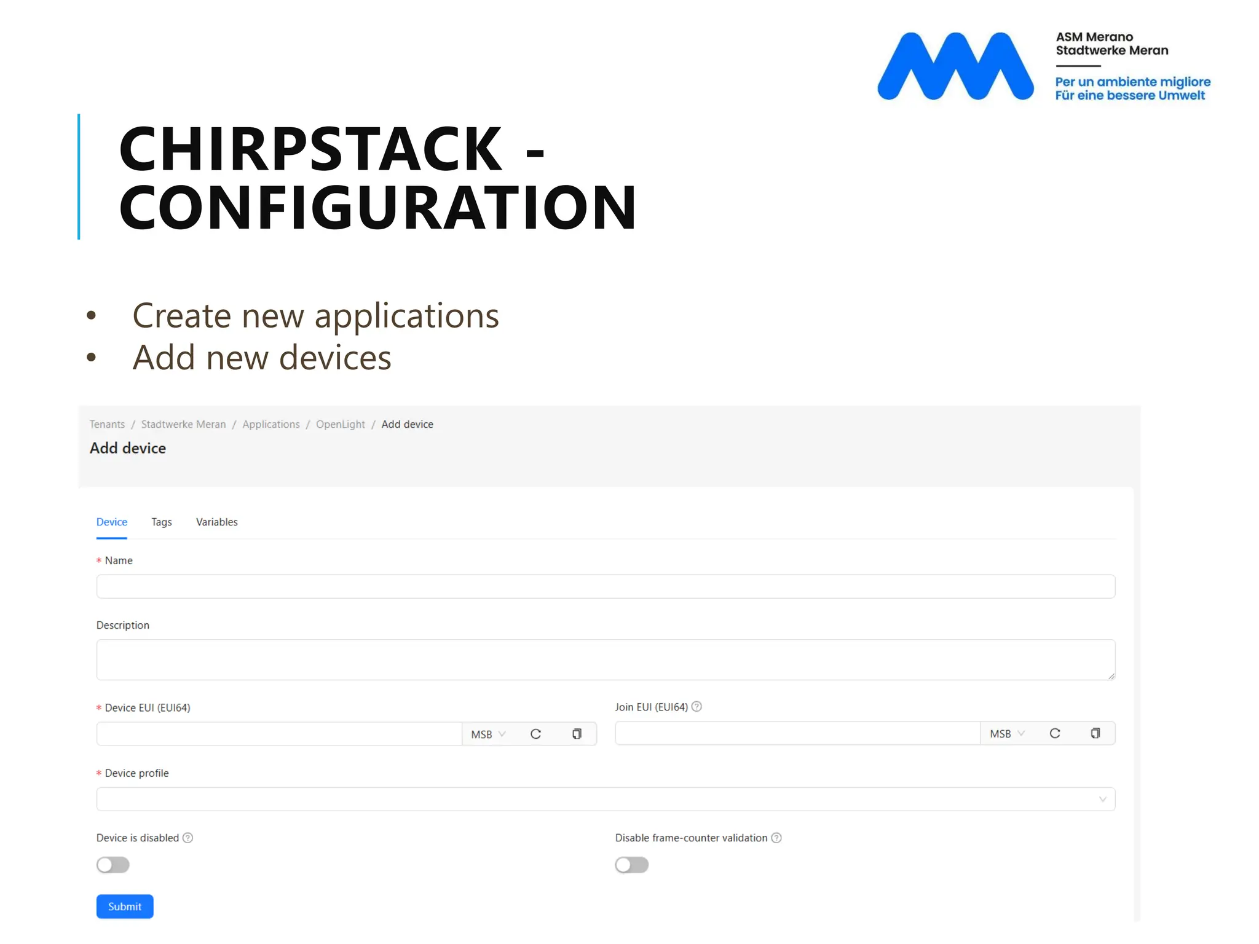This screenshot has height=944, width=1259.
Task: Open Join EUI MSB byte-order dropdown
Action: point(1008,733)
